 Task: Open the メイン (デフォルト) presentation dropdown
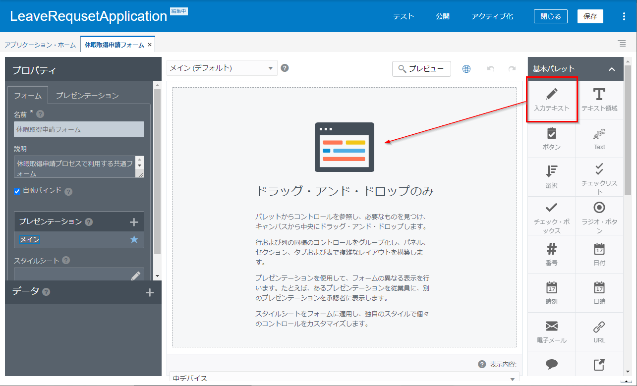tap(222, 68)
